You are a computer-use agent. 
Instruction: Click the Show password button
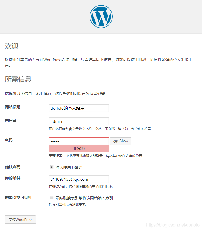[121, 141]
